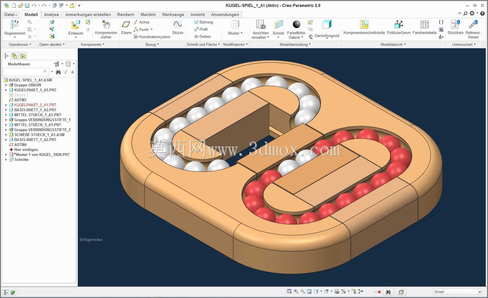This screenshot has width=488, height=298.
Task: Expand the Schnitte tree node
Action: [6, 159]
